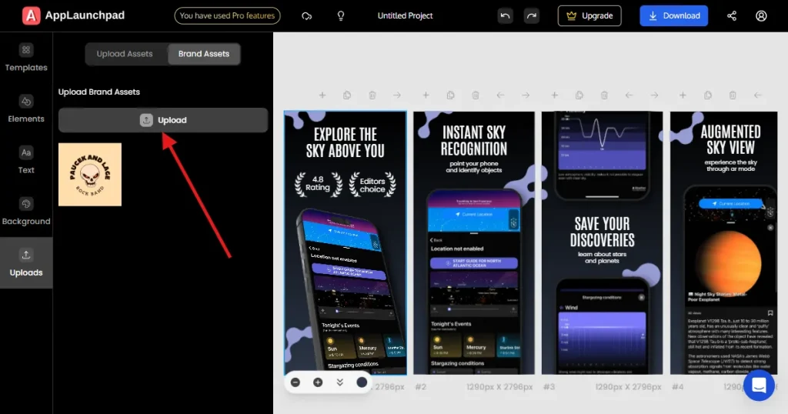Screen dimensions: 788x414
Task: Open the Elements sidebar panel
Action: [x=26, y=109]
